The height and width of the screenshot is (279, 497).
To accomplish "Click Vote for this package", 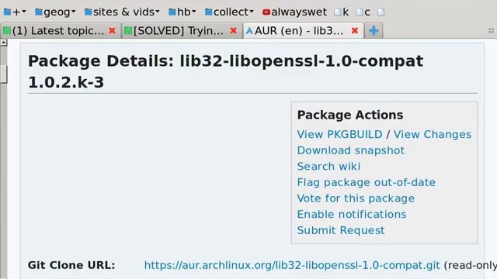I will [x=356, y=198].
